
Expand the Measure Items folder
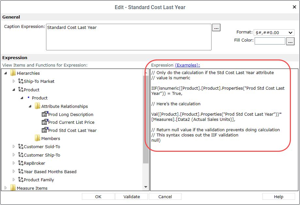coord(6,188)
